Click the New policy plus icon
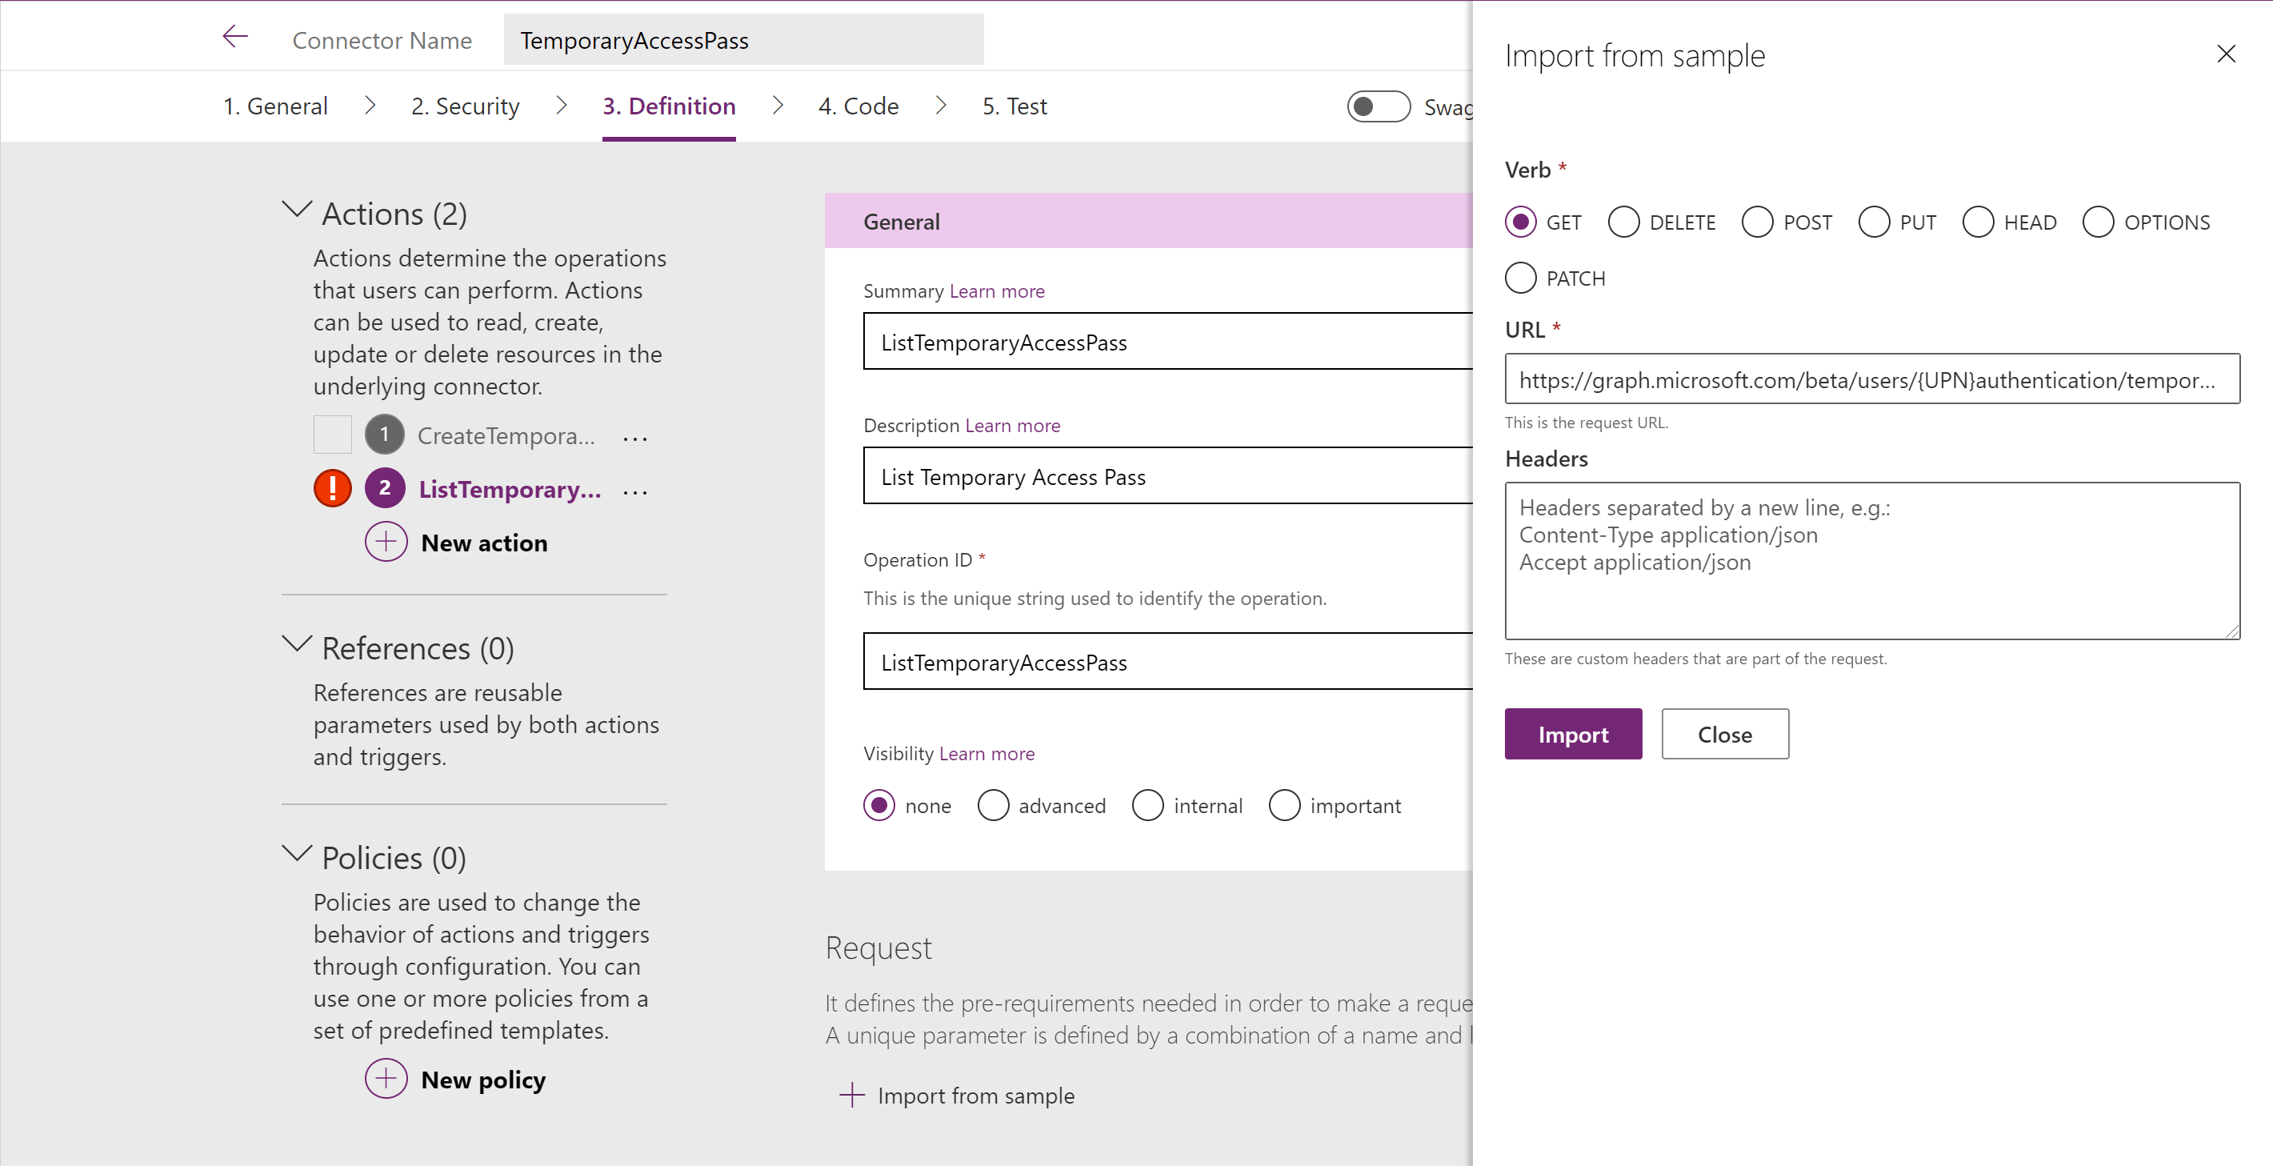This screenshot has width=2273, height=1166. pos(386,1079)
